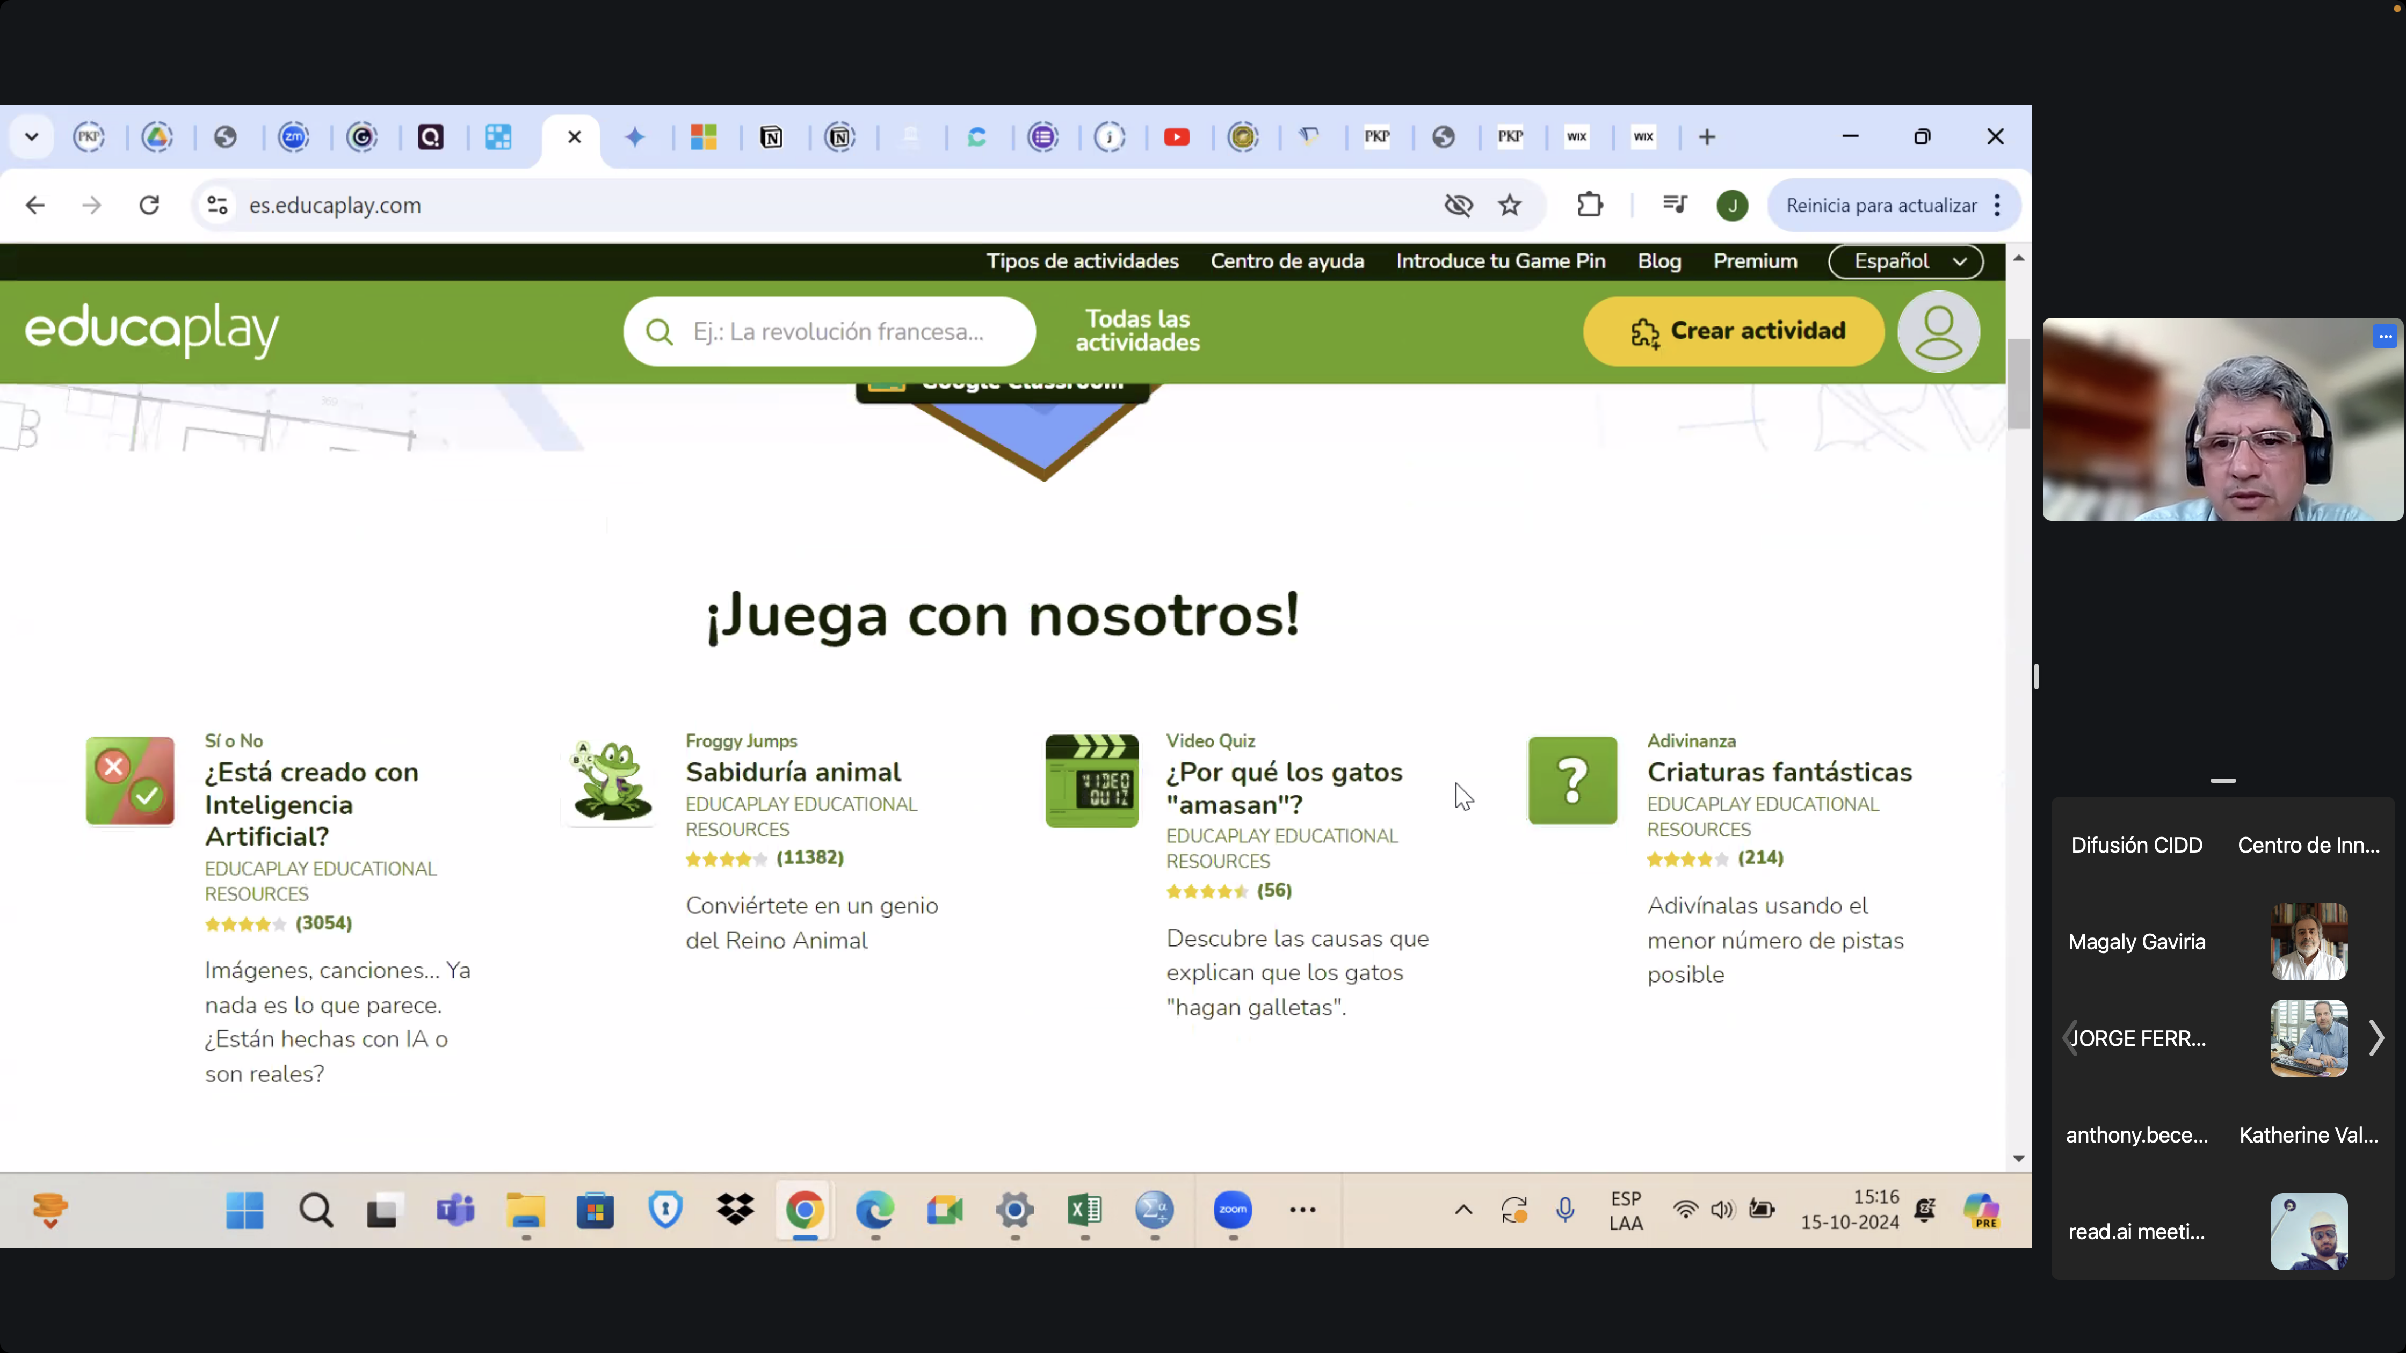The image size is (2406, 1353).
Task: Click the scrollbar up arrow
Action: (x=2018, y=258)
